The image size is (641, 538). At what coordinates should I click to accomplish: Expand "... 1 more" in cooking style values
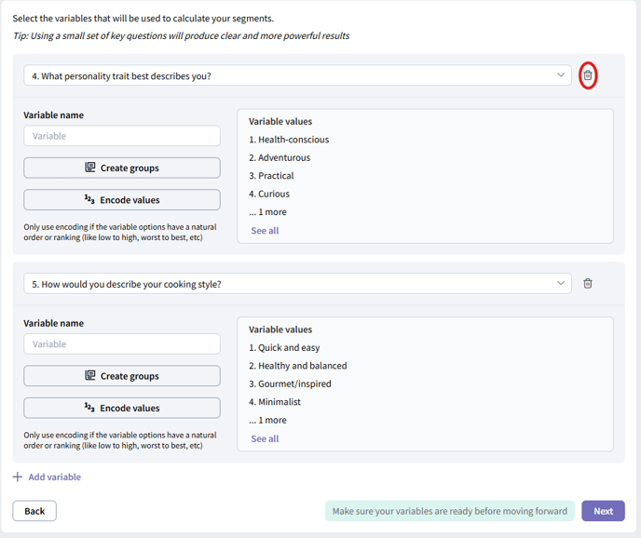point(267,421)
